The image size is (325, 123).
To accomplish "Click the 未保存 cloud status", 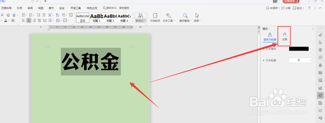I will click(x=273, y=8).
